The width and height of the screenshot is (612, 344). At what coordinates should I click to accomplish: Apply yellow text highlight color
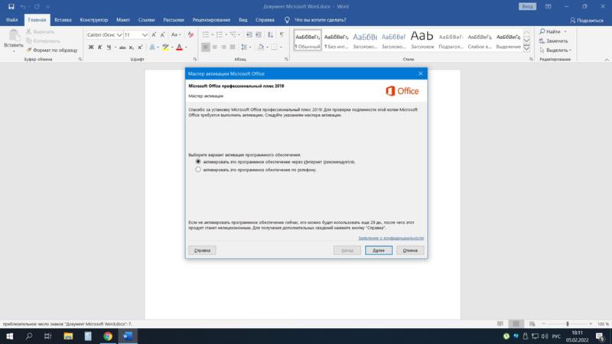tap(165, 47)
